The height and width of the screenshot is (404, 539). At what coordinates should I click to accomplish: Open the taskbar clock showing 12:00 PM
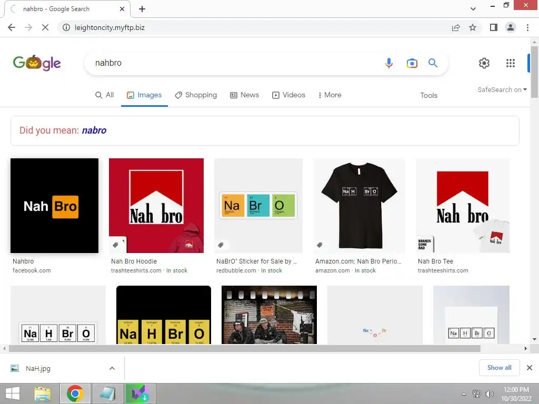pos(516,394)
